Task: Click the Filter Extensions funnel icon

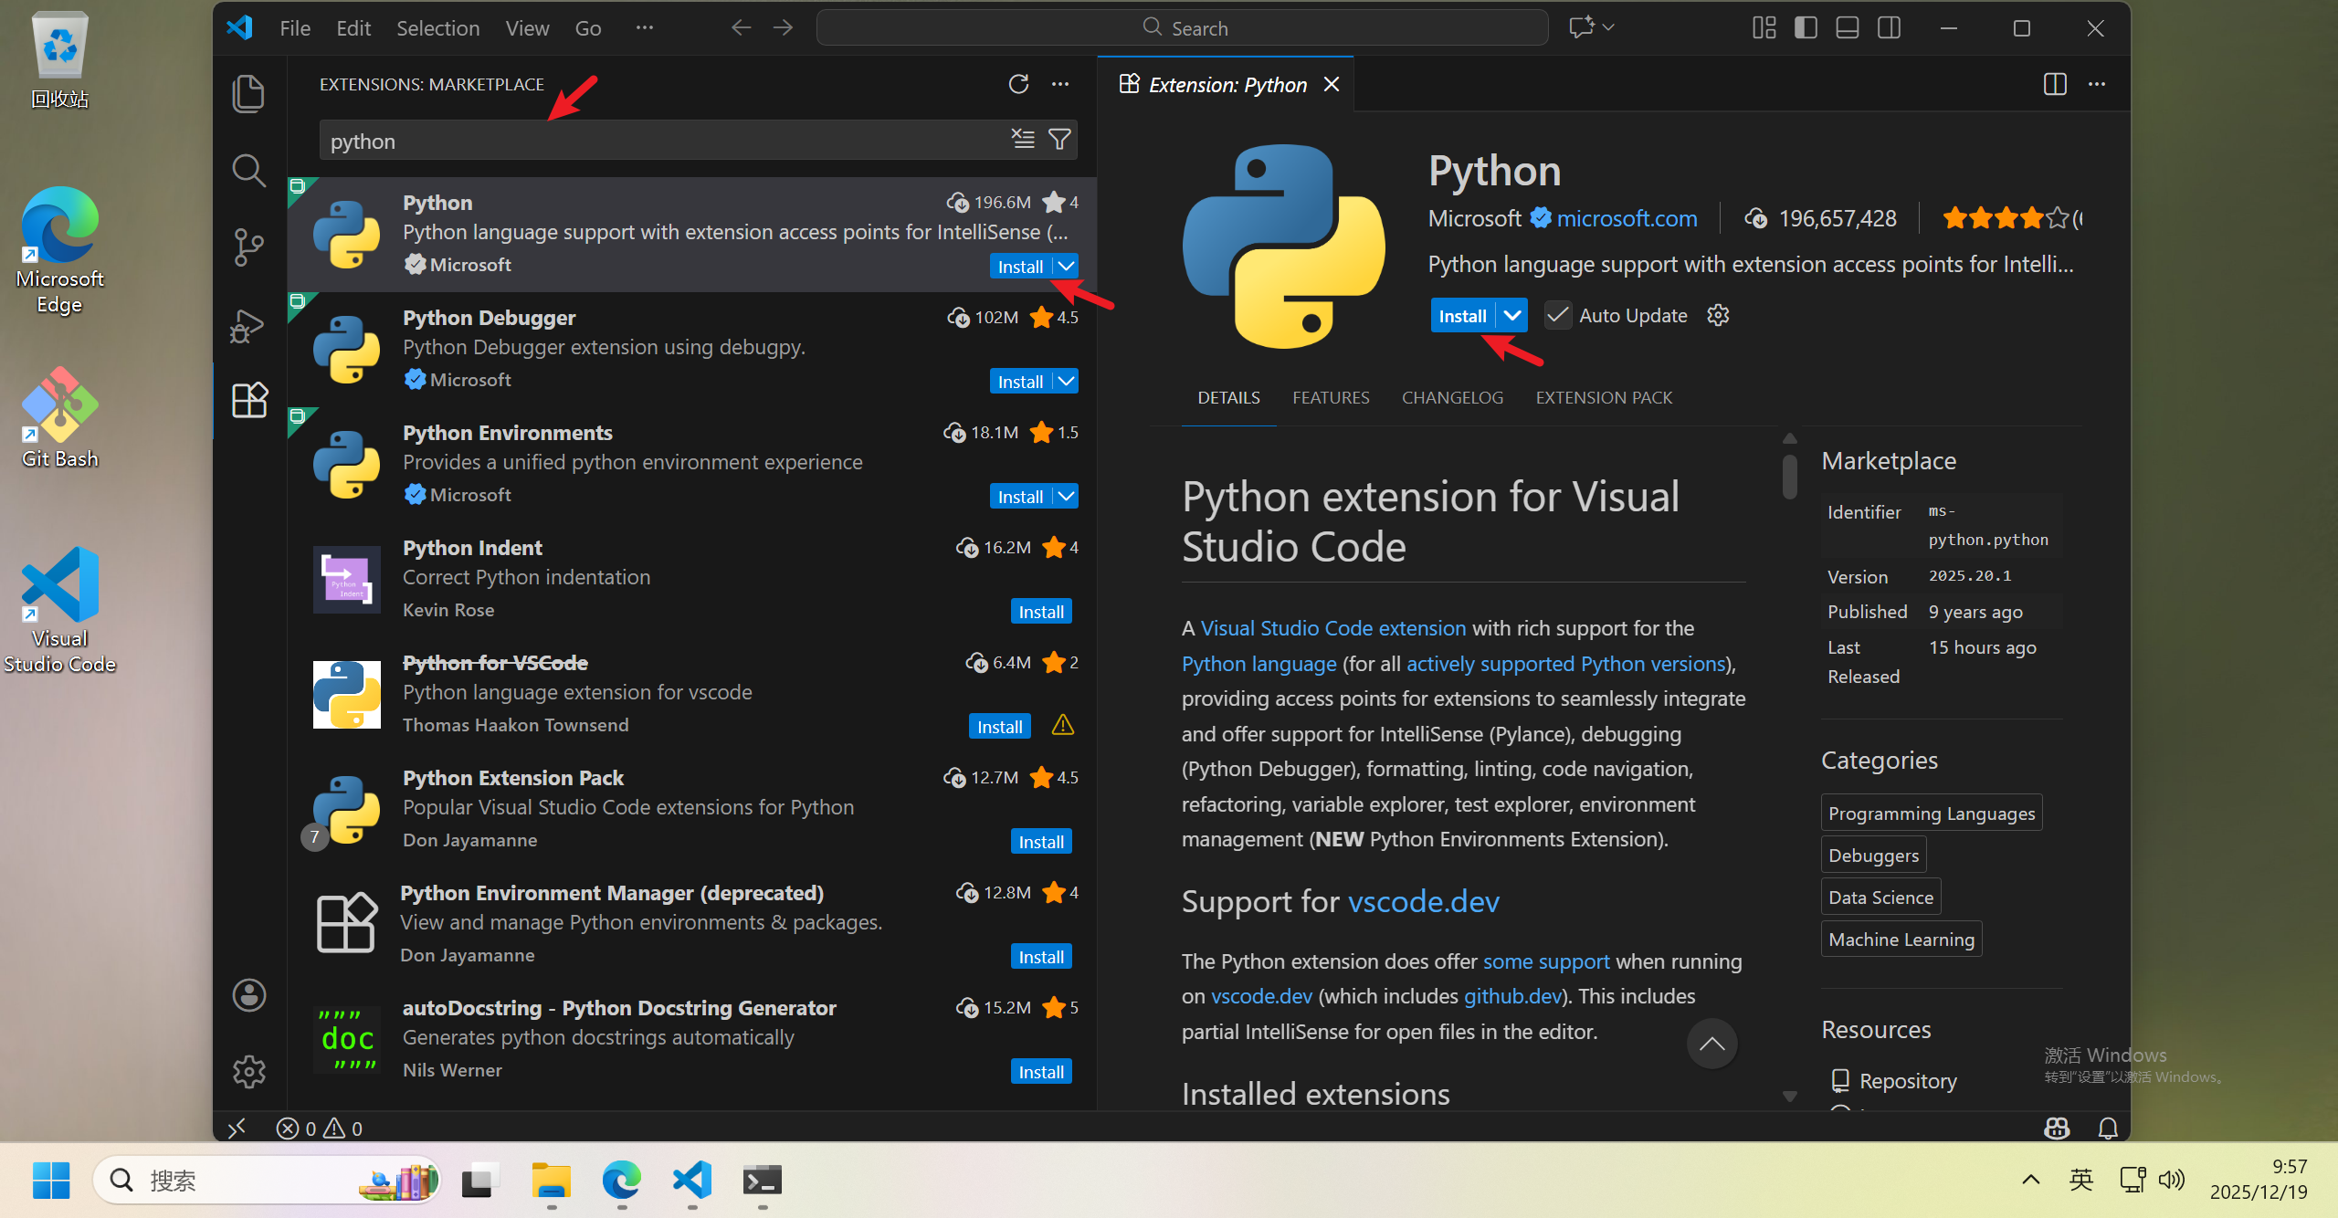Action: click(x=1059, y=140)
